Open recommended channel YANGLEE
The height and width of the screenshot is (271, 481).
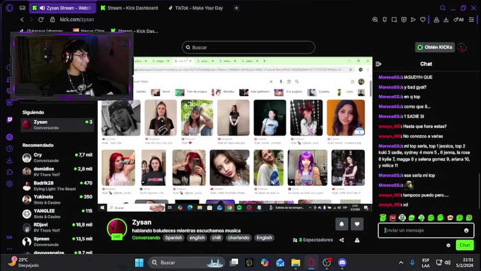point(58,213)
